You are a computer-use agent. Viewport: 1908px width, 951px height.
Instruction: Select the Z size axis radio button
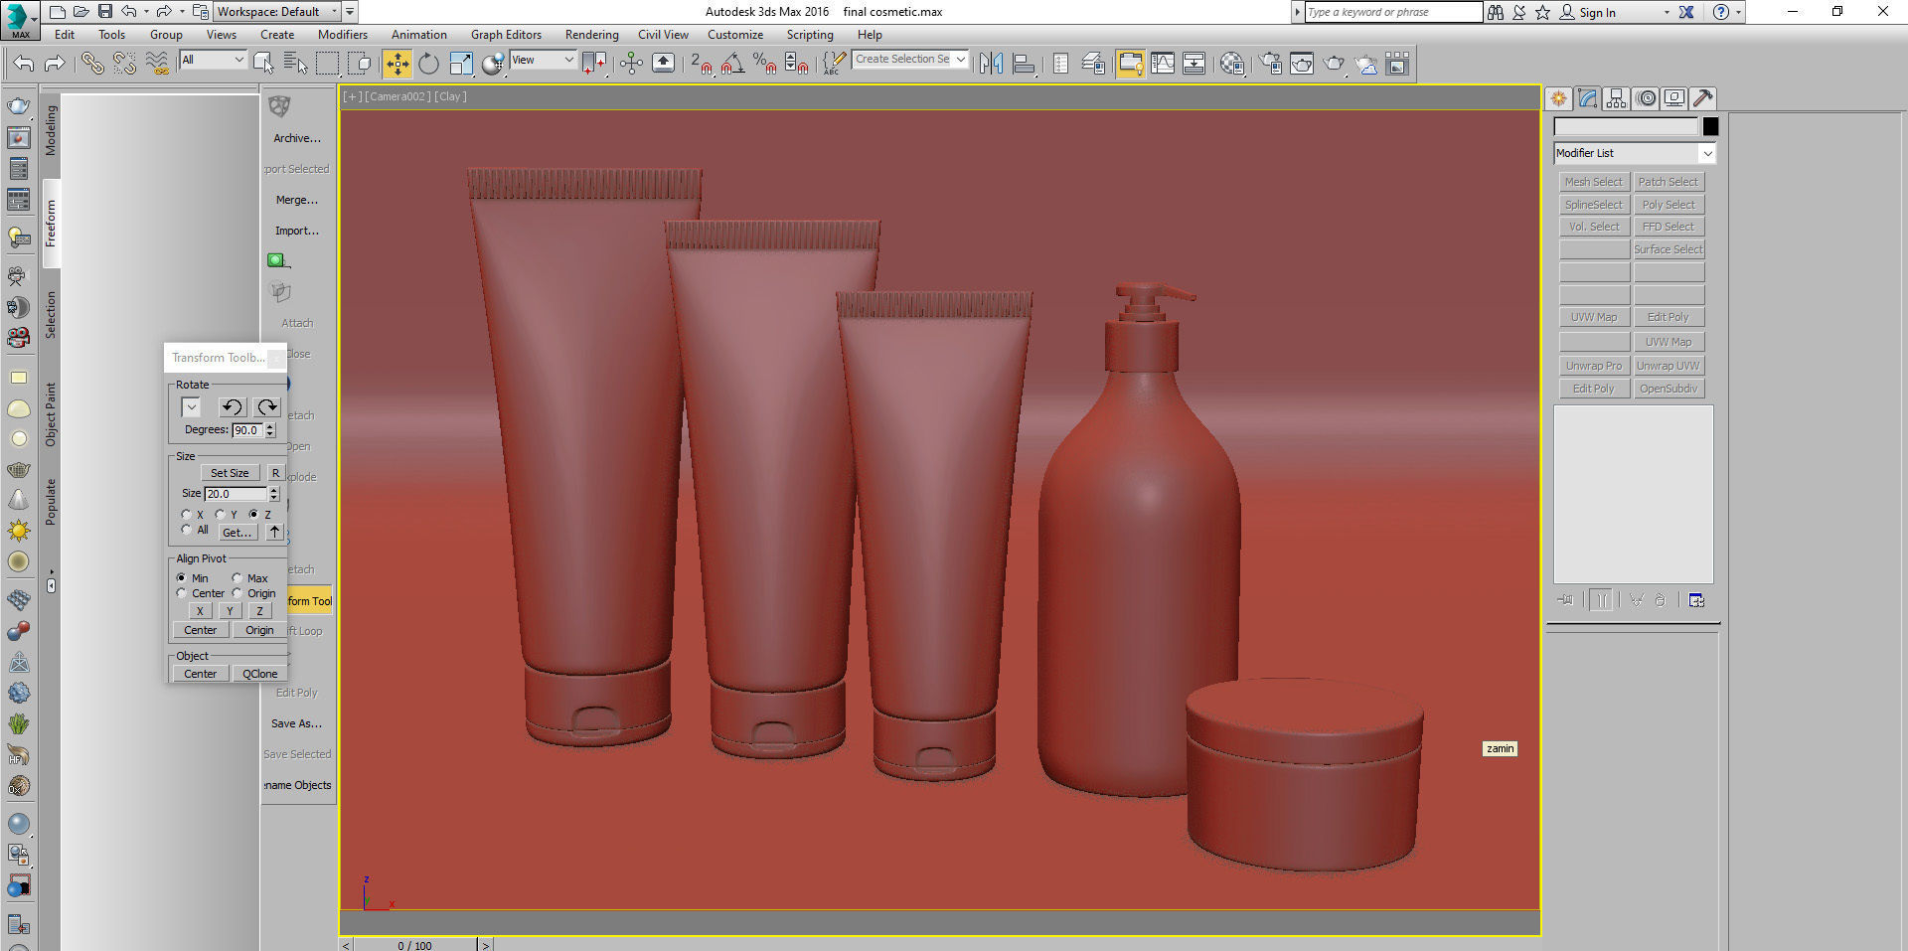pyautogui.click(x=253, y=514)
